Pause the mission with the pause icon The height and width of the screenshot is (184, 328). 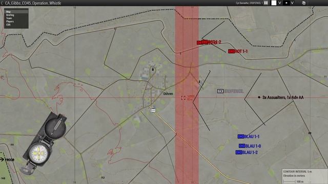(265, 3)
